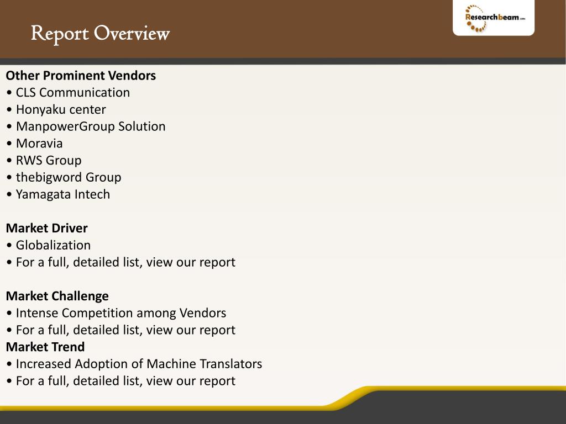Select the Market Trend heading

pos(45,347)
